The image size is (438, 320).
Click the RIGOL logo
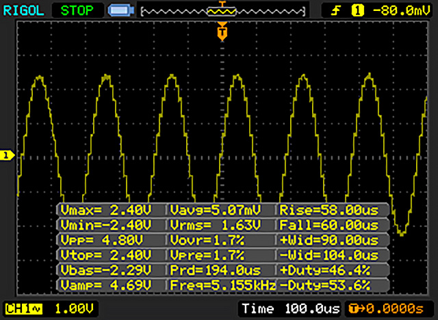pos(23,10)
